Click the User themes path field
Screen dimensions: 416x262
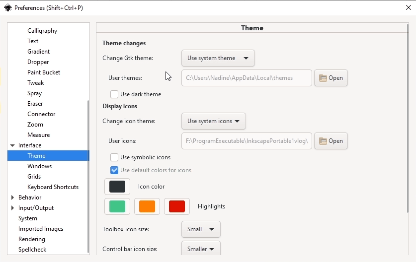[247, 78]
